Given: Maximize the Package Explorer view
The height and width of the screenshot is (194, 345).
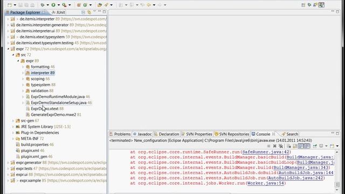Looking at the screenshot, I should click(104, 11).
